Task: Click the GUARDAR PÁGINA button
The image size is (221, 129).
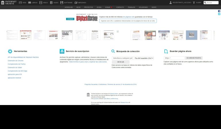Action: [x=194, y=58]
